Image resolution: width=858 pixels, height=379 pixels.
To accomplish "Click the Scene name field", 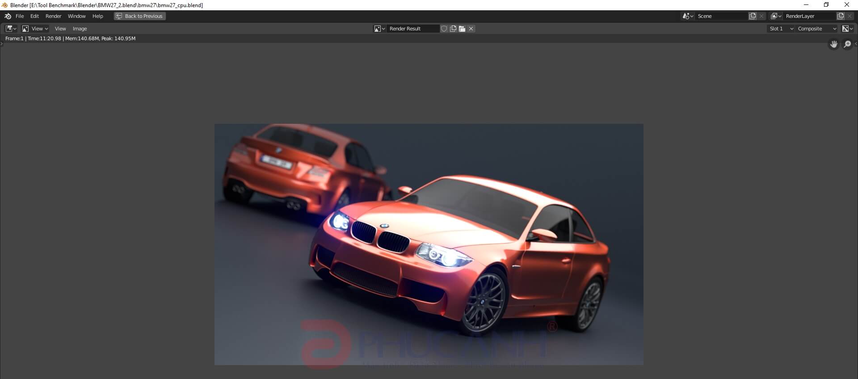I will coord(722,16).
